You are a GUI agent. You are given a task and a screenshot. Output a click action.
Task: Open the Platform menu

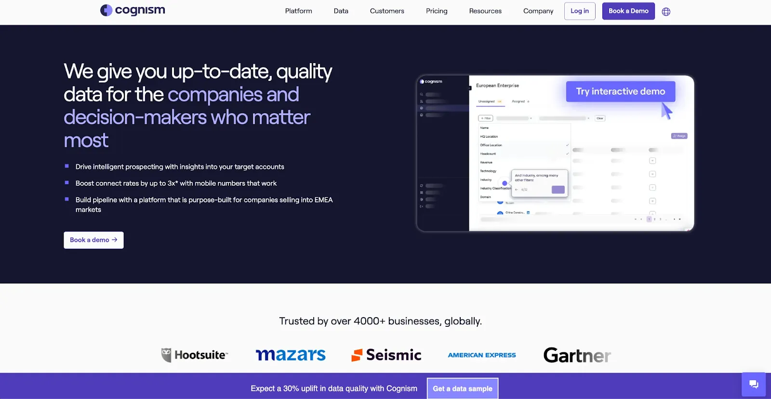(x=298, y=11)
